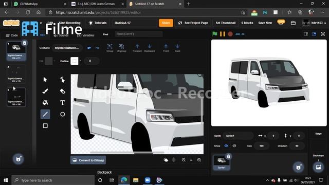329x185 pixels.
Task: Click Choose a Costume button
Action: [x=19, y=159]
